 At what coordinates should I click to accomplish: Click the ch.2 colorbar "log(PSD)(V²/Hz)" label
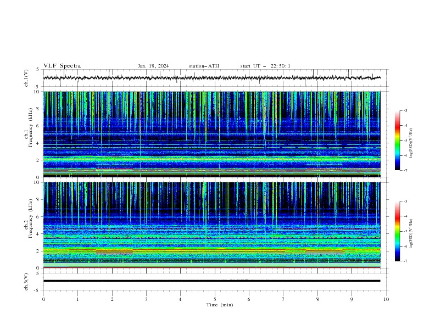(411, 234)
